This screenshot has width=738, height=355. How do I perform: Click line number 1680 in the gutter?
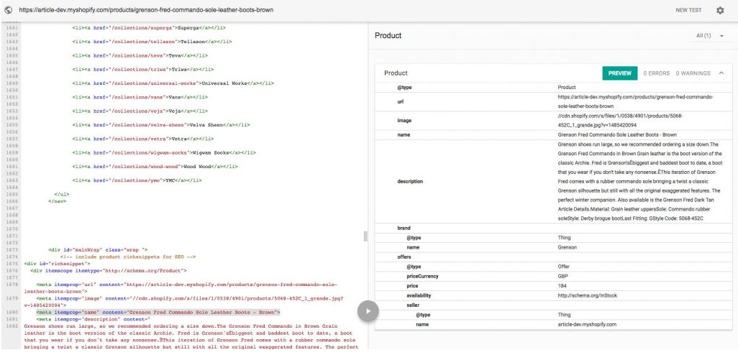[12, 312]
